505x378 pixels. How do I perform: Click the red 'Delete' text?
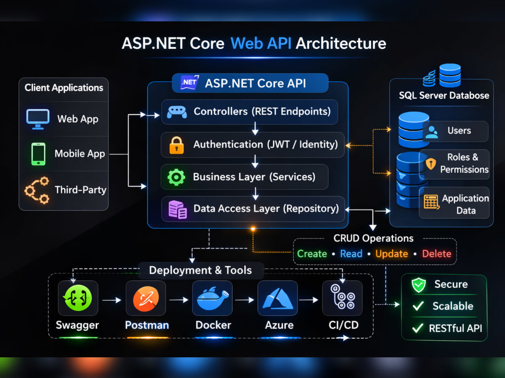pos(436,254)
